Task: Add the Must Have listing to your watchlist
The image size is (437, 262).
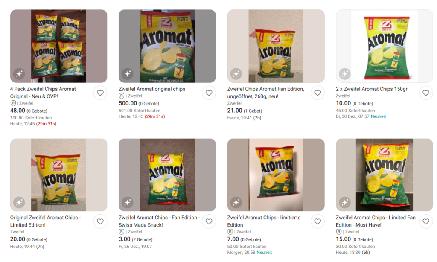Action: point(426,221)
